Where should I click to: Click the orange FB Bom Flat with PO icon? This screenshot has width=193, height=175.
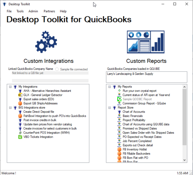[x=119, y=158]
